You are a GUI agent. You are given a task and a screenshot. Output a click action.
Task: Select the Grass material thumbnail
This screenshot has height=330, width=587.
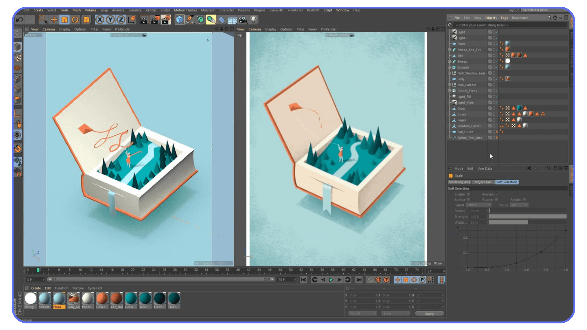pyautogui.click(x=131, y=298)
